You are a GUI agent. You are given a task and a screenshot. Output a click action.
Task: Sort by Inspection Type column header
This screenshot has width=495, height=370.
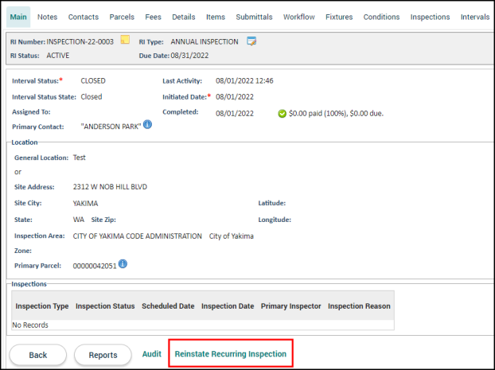point(42,306)
